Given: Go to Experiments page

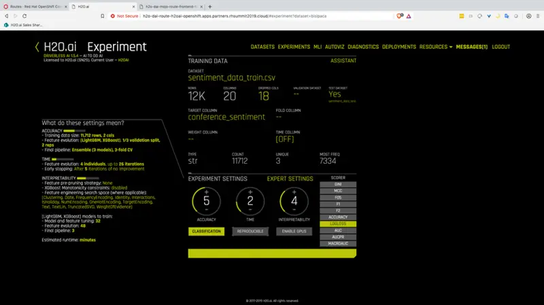Looking at the screenshot, I should pyautogui.click(x=294, y=47).
